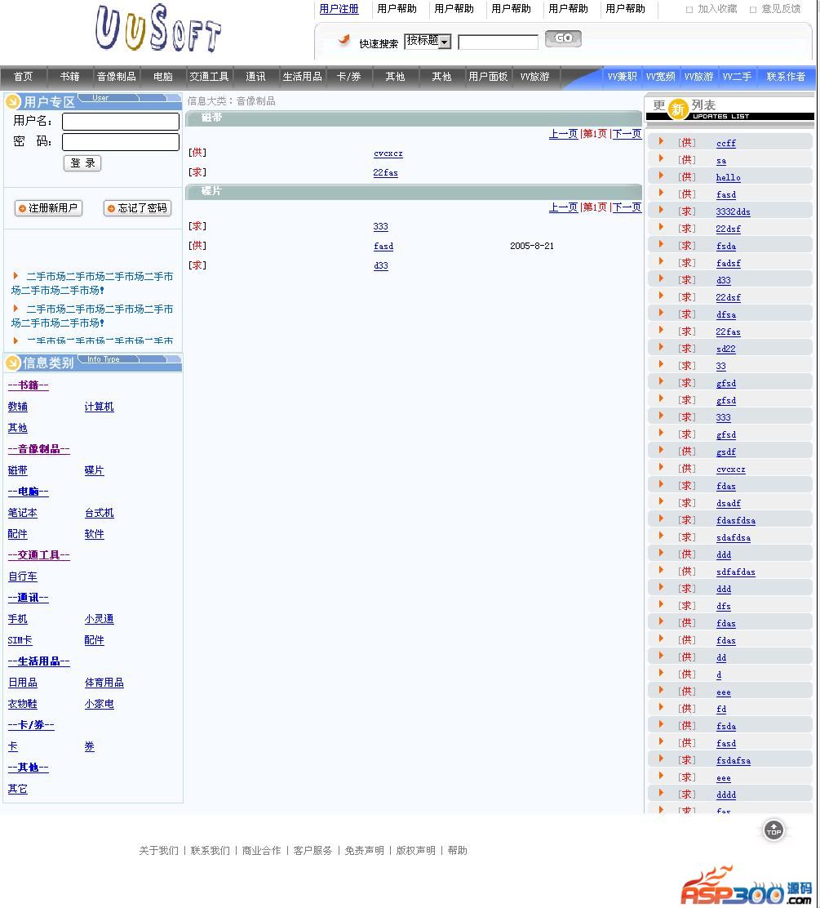The height and width of the screenshot is (908, 820).
Task: Click the ASP300 源码 logo
Action: pyautogui.click(x=747, y=888)
